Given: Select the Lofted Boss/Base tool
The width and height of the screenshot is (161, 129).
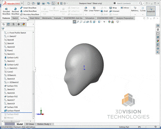Looking at the screenshot, I should click(29, 11).
